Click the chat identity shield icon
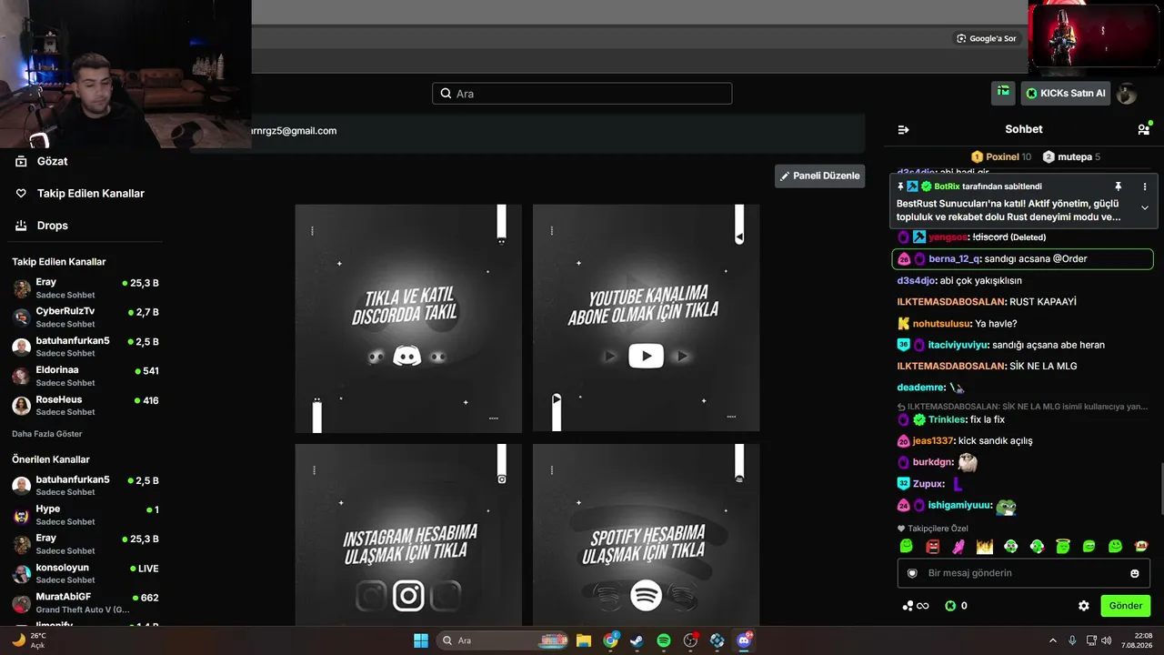Viewport: 1164px width, 655px height. tap(913, 573)
